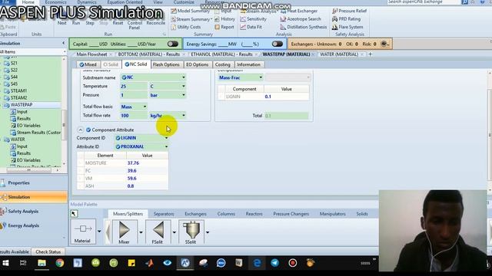Open the Separators palette tab
The width and height of the screenshot is (492, 276).
coord(164,214)
